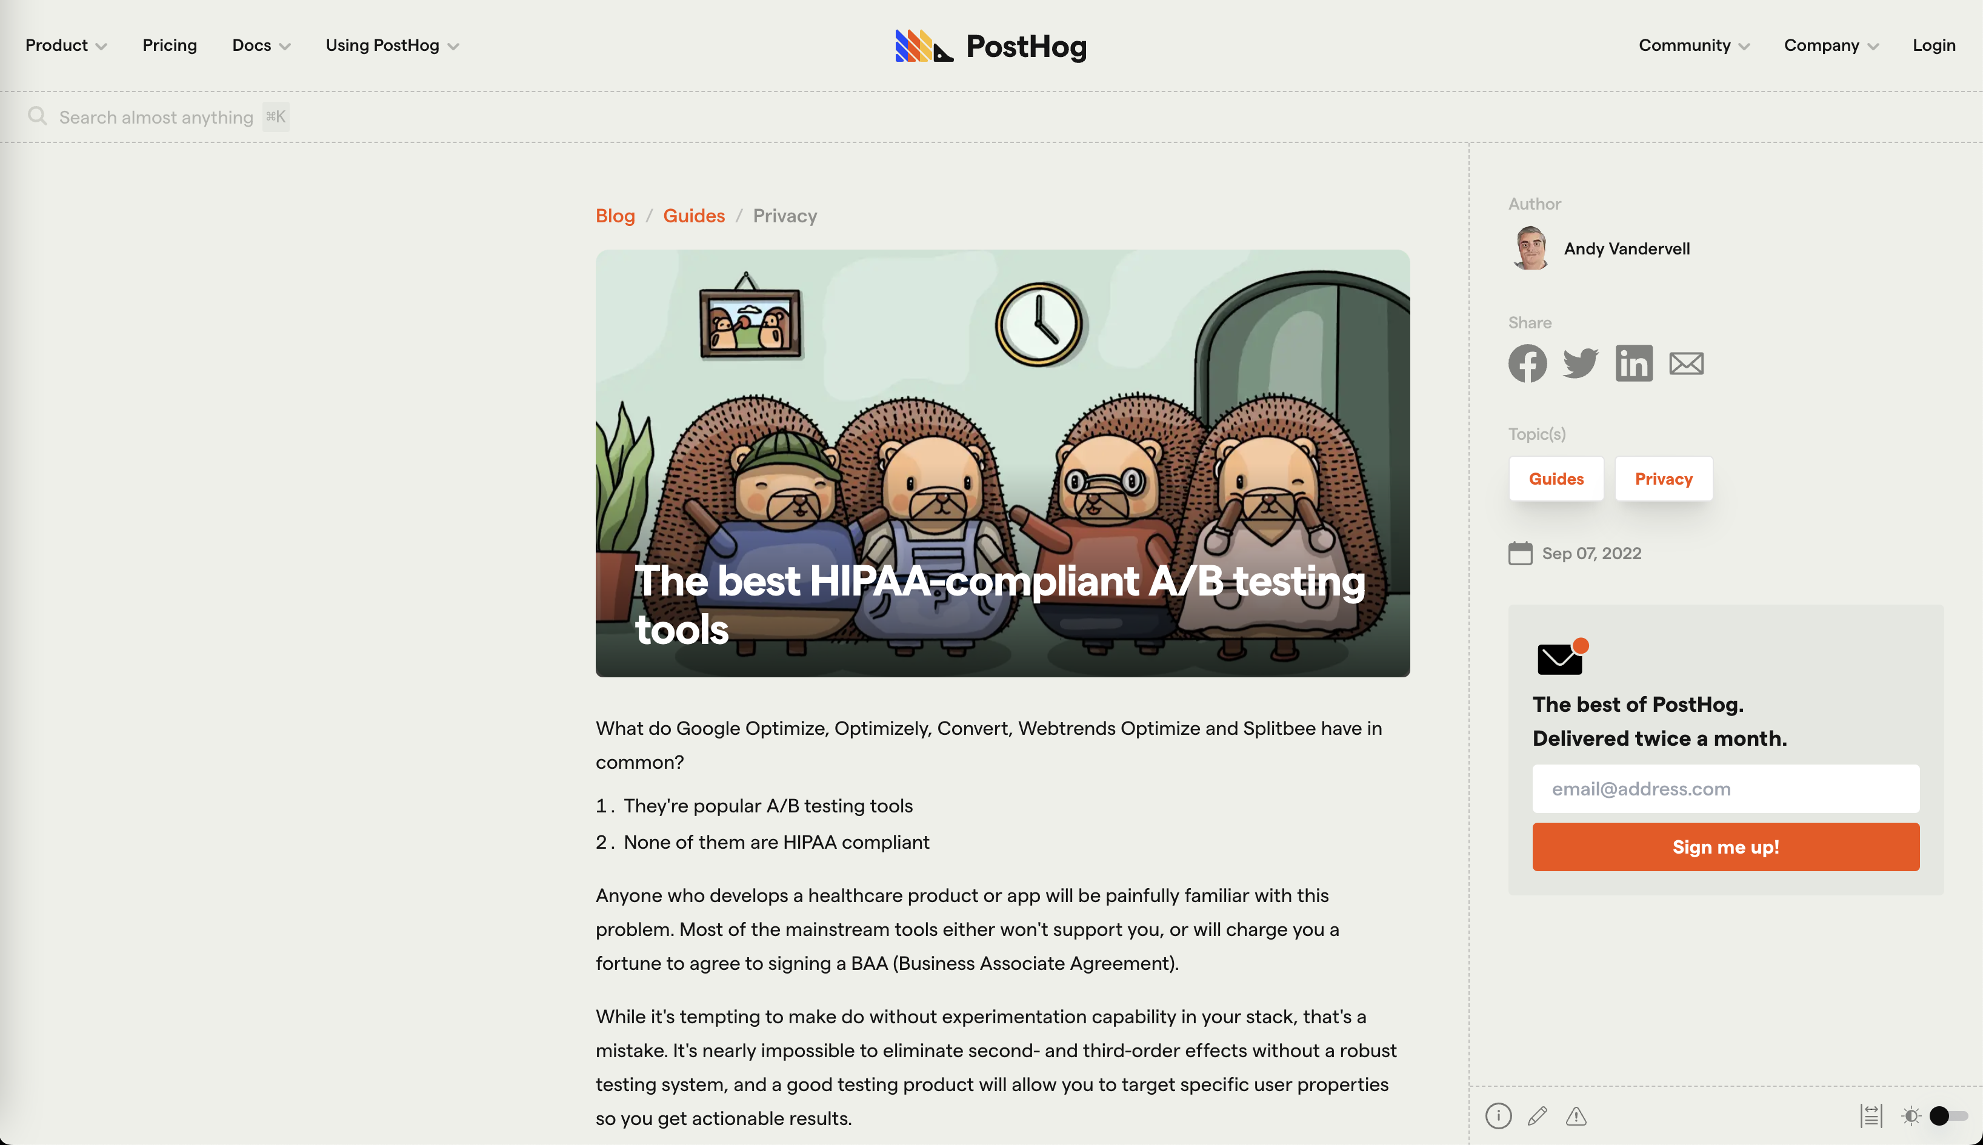Share the article on Facebook
1983x1145 pixels.
(x=1527, y=363)
